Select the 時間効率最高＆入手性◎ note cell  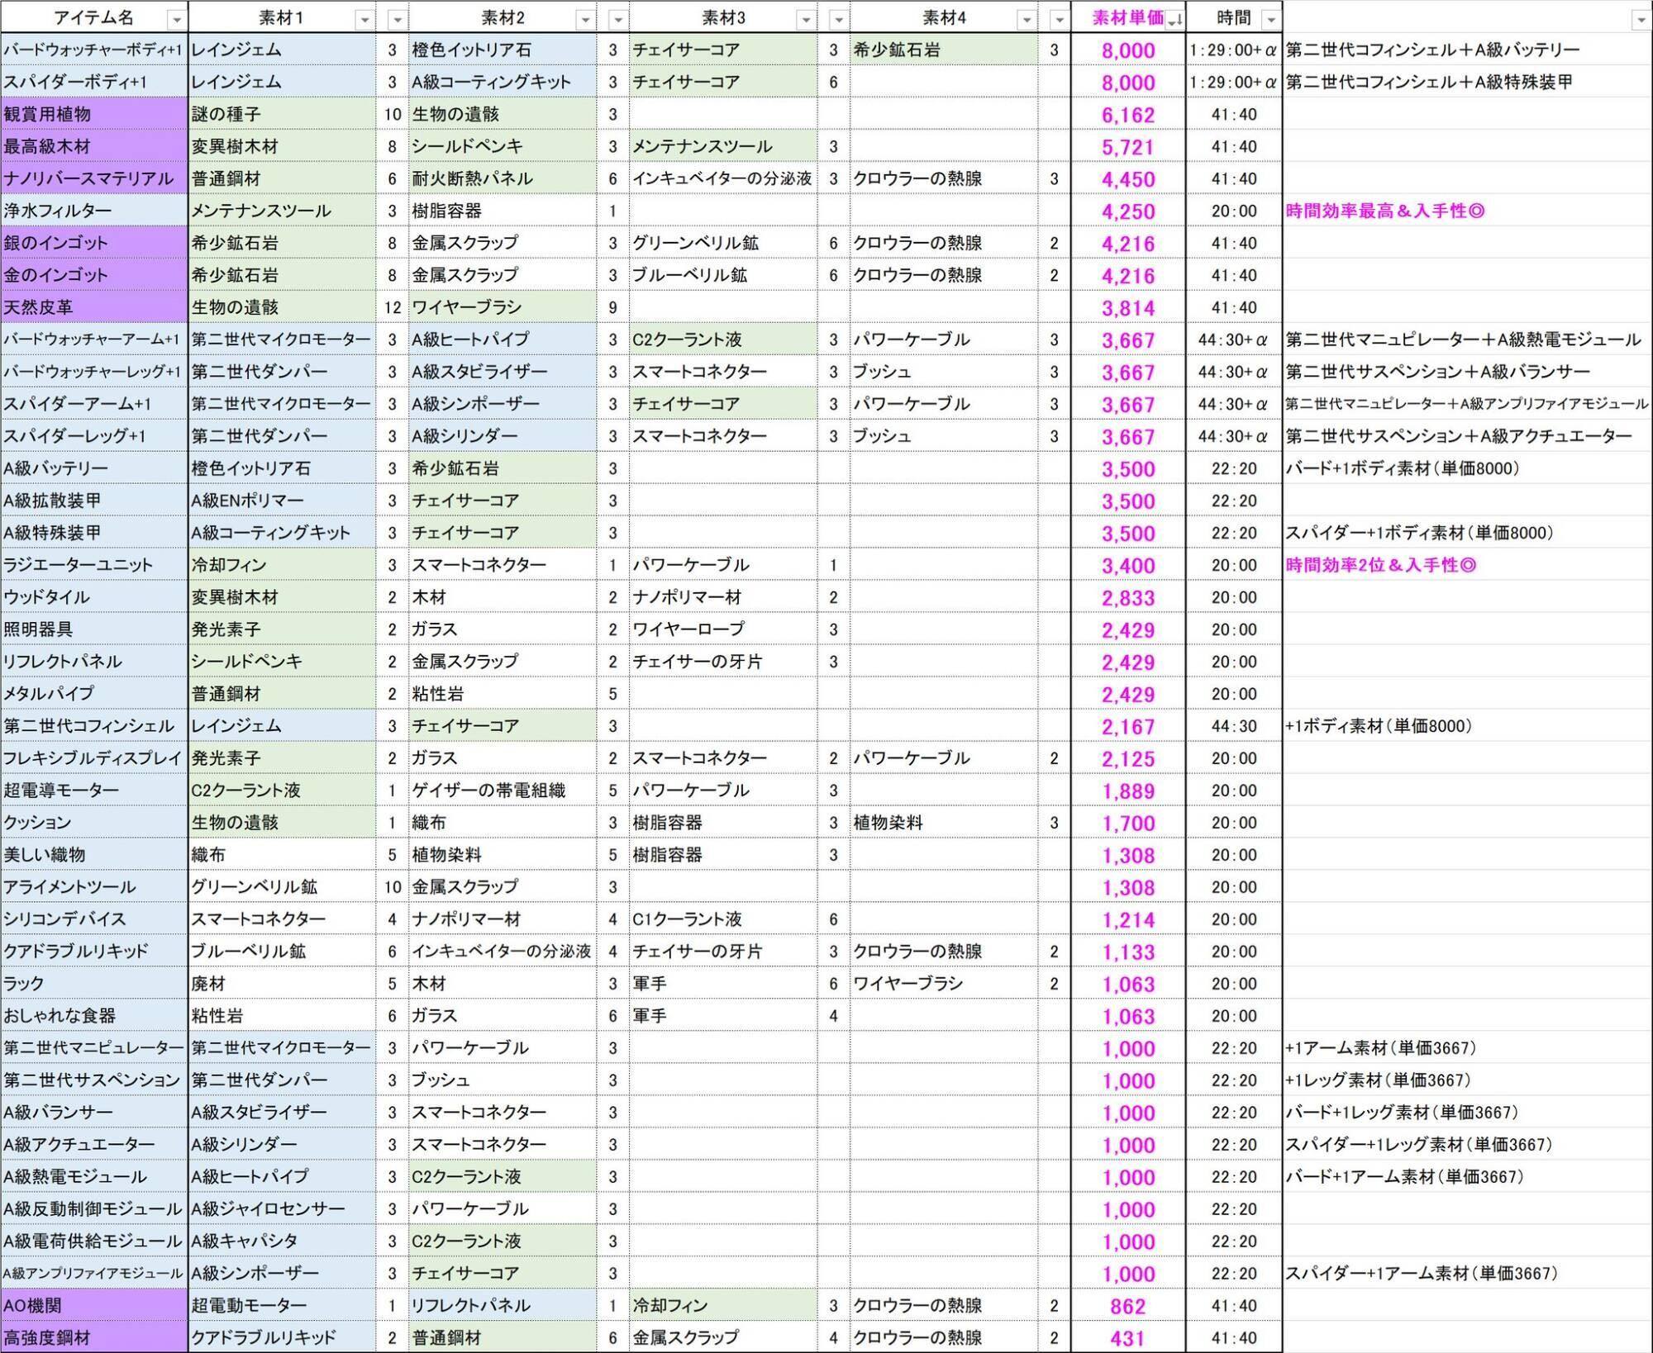[1385, 211]
